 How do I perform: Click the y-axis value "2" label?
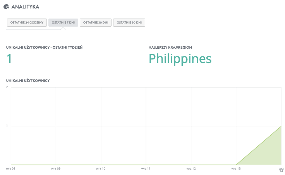[x=7, y=87]
